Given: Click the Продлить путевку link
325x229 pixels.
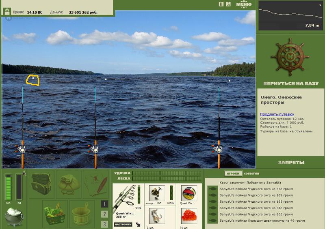Looking at the screenshot, I should tap(277, 114).
